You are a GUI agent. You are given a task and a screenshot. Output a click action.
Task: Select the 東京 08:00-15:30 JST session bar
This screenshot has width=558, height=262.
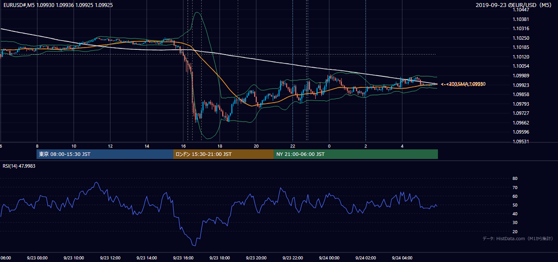click(x=105, y=154)
